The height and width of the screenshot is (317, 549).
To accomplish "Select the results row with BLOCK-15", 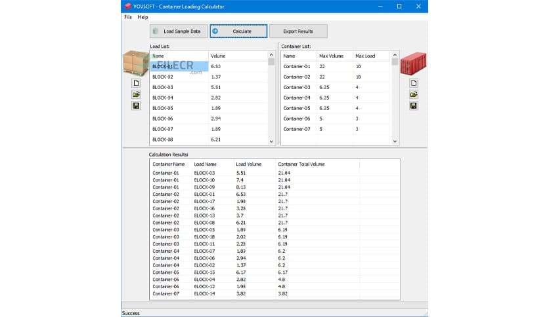I will click(274, 272).
